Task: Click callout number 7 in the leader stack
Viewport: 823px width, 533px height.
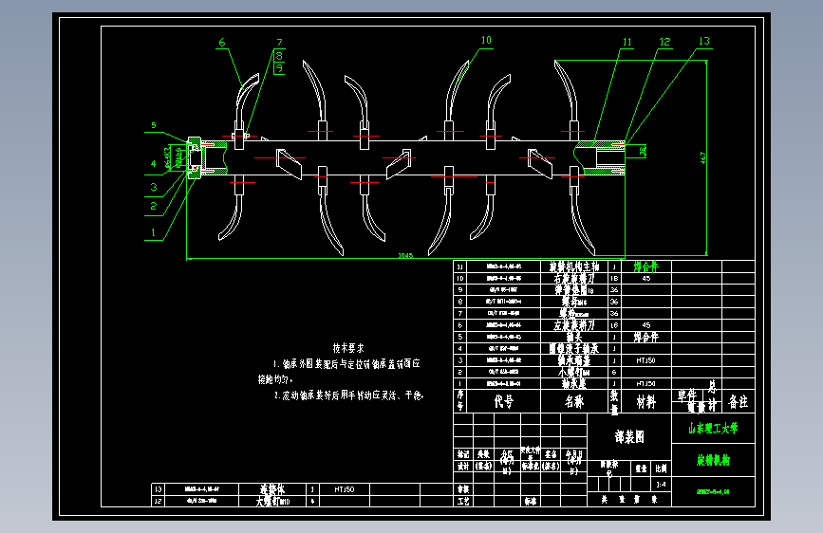Action: pyautogui.click(x=280, y=43)
